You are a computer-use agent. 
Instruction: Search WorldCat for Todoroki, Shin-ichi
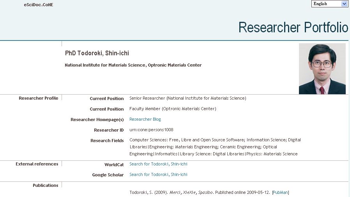click(x=158, y=164)
